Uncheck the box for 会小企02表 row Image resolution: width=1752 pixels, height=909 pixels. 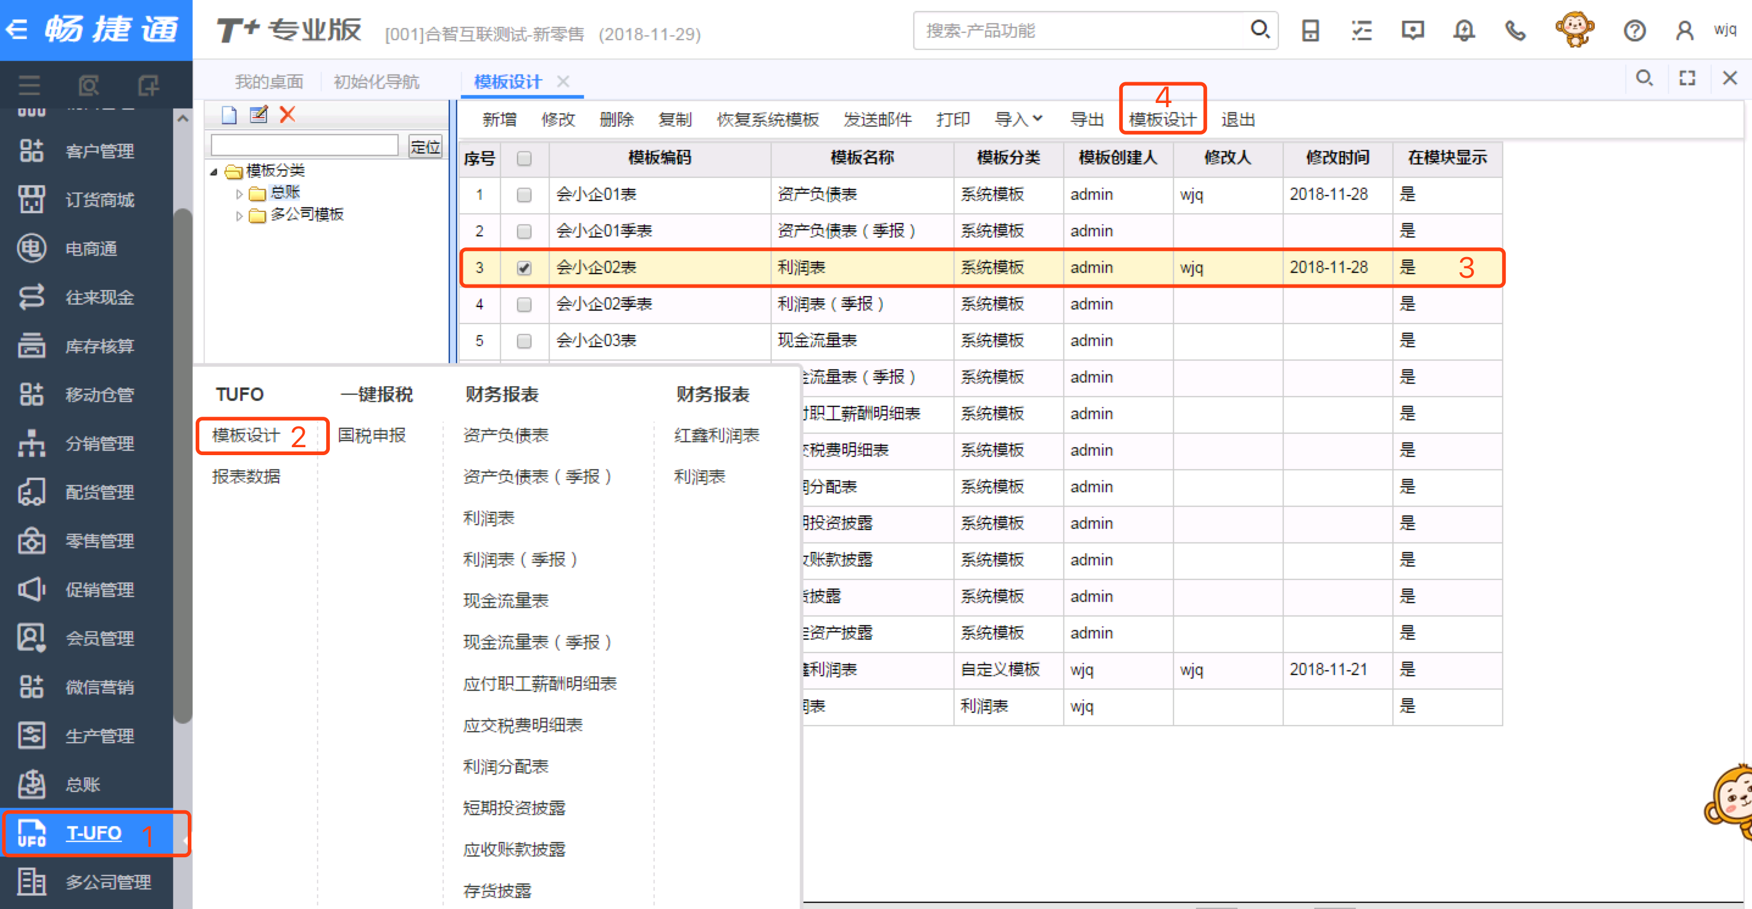click(x=524, y=268)
